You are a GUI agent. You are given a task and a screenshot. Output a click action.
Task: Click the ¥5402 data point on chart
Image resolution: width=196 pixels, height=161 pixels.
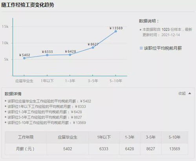24,58
